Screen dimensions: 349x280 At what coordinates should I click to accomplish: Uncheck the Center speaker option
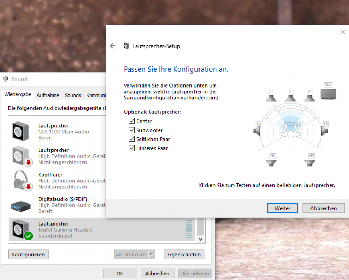point(132,121)
